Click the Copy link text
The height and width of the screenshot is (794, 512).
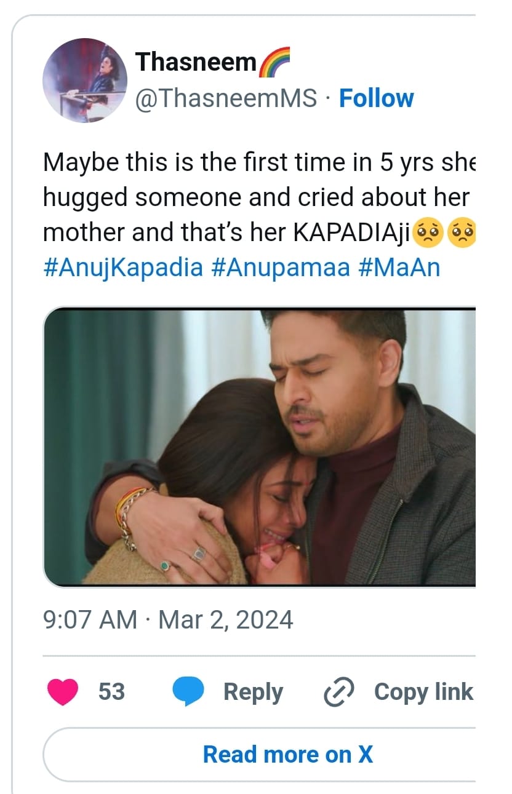click(423, 692)
